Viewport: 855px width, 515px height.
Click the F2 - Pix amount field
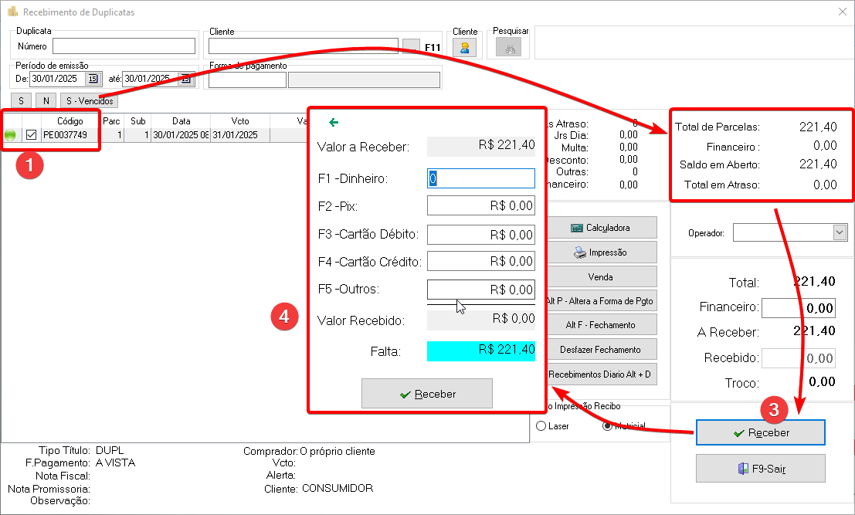(480, 206)
